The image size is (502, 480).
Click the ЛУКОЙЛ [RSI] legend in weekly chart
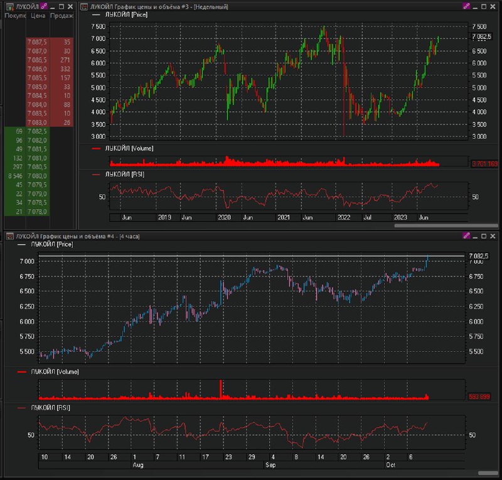[124, 175]
